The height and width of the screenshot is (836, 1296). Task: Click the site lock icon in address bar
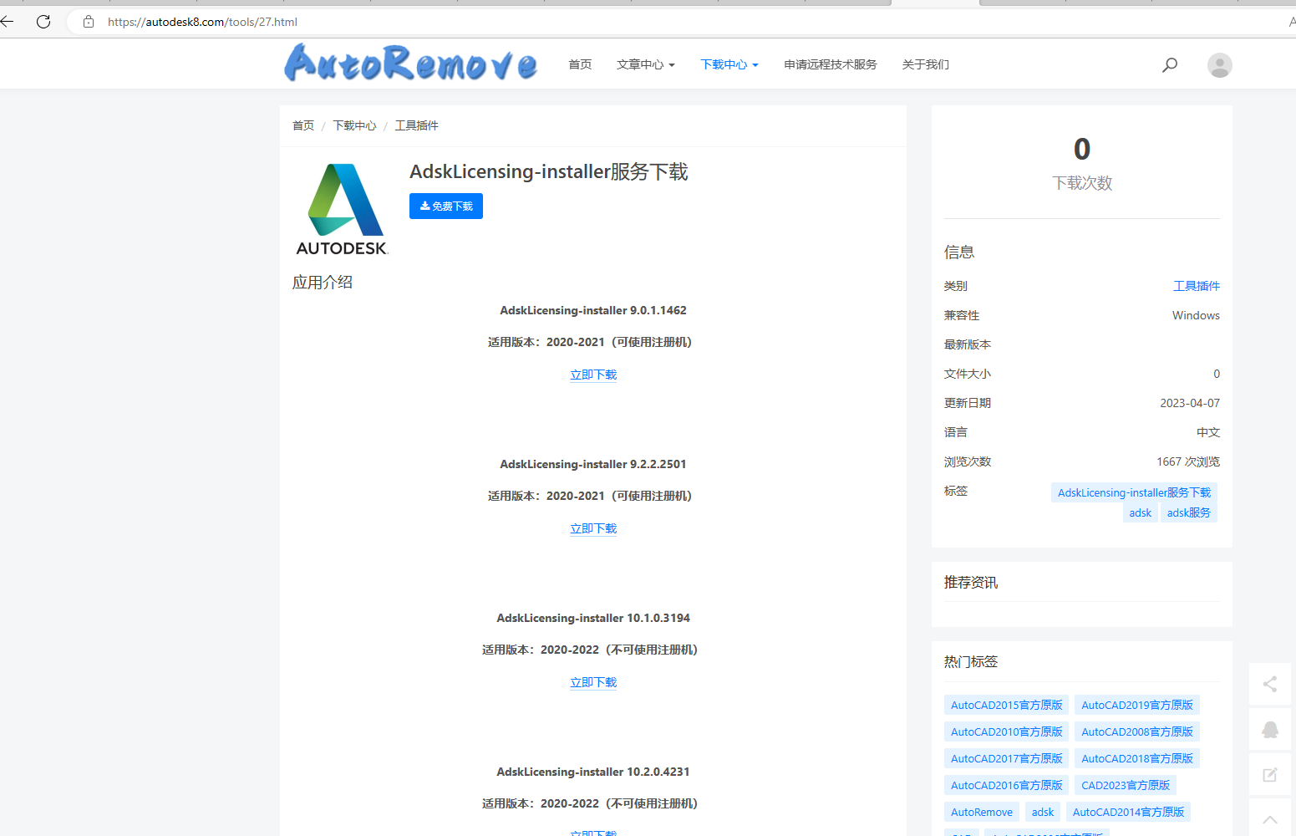(x=89, y=22)
